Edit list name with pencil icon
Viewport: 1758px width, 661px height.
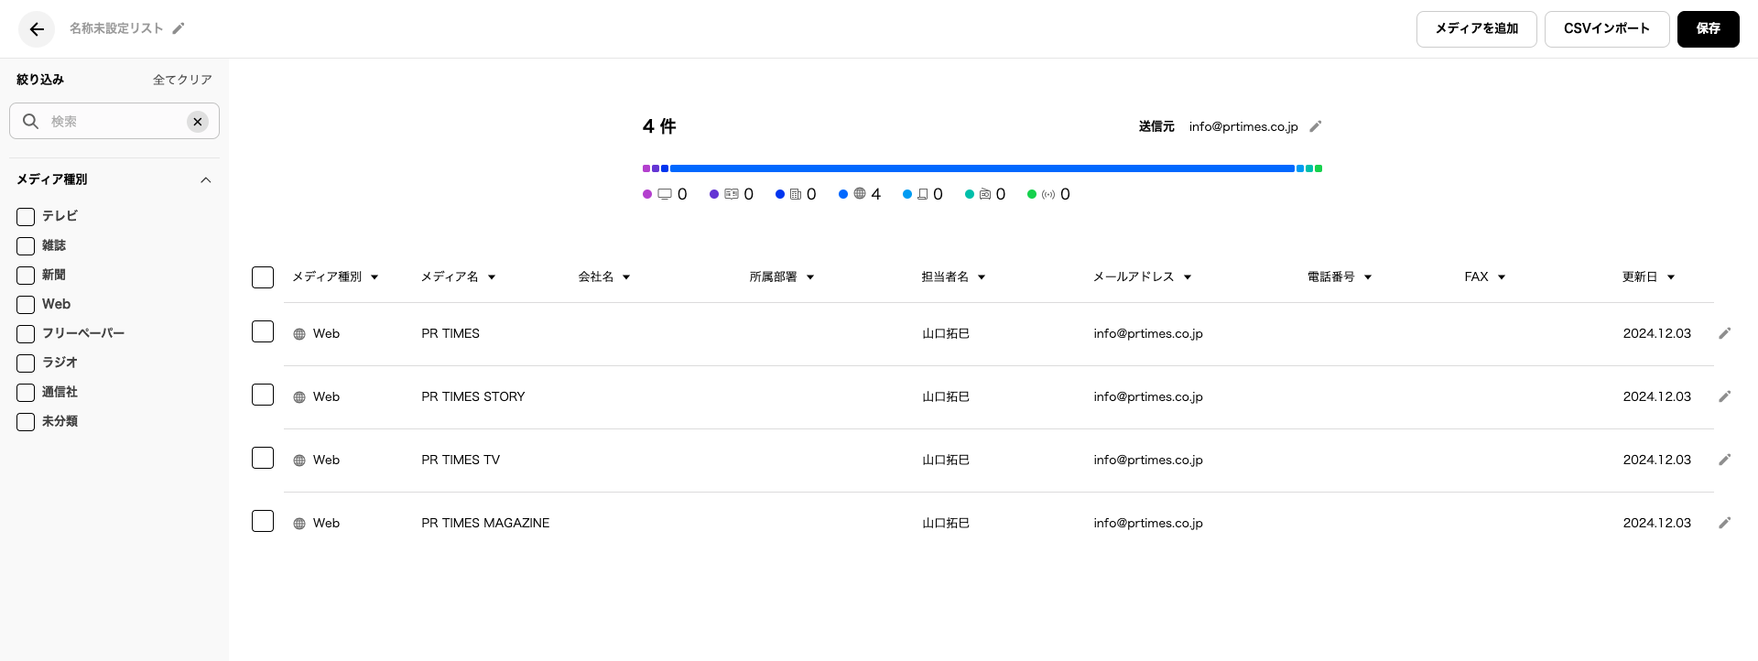pos(179,28)
